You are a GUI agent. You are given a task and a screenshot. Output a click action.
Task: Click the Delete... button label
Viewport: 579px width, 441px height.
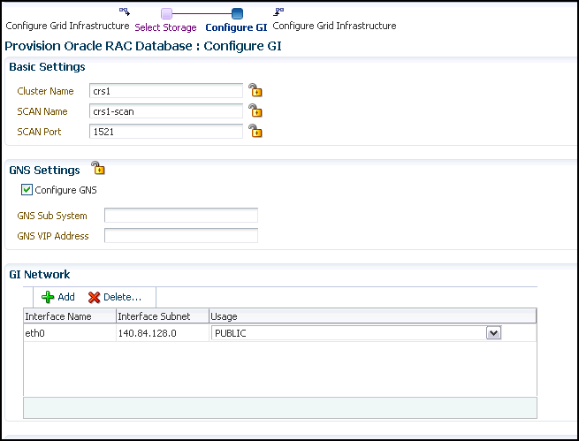(x=122, y=297)
